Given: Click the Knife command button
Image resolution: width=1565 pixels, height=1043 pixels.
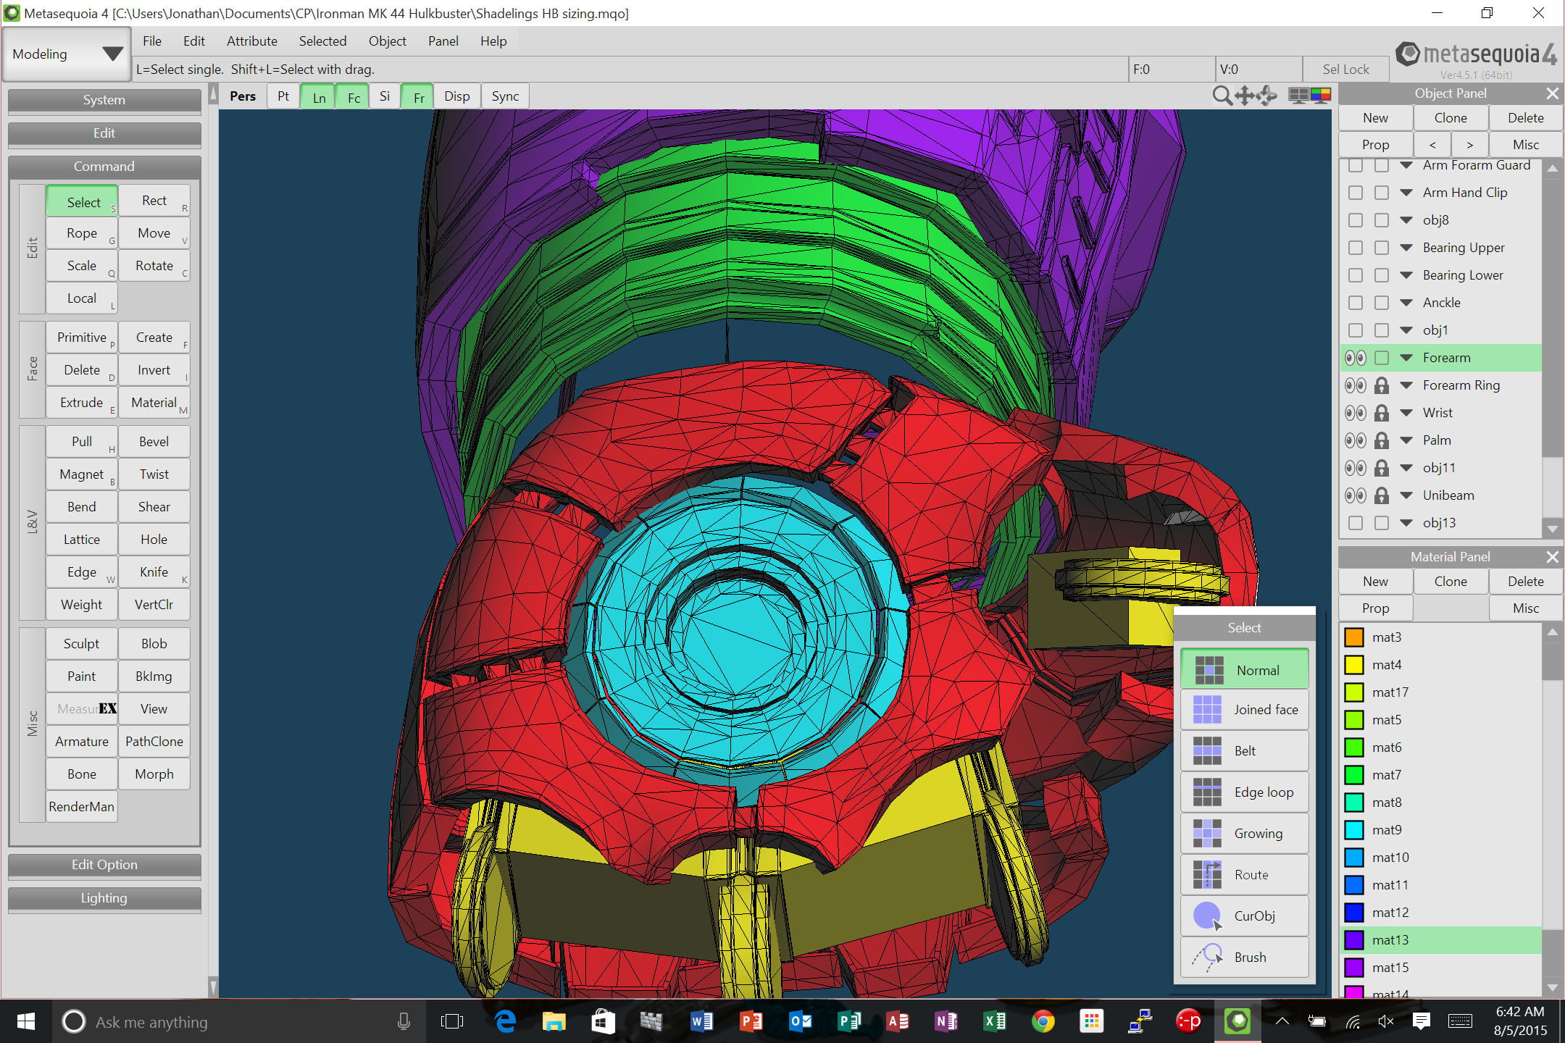Looking at the screenshot, I should [154, 572].
